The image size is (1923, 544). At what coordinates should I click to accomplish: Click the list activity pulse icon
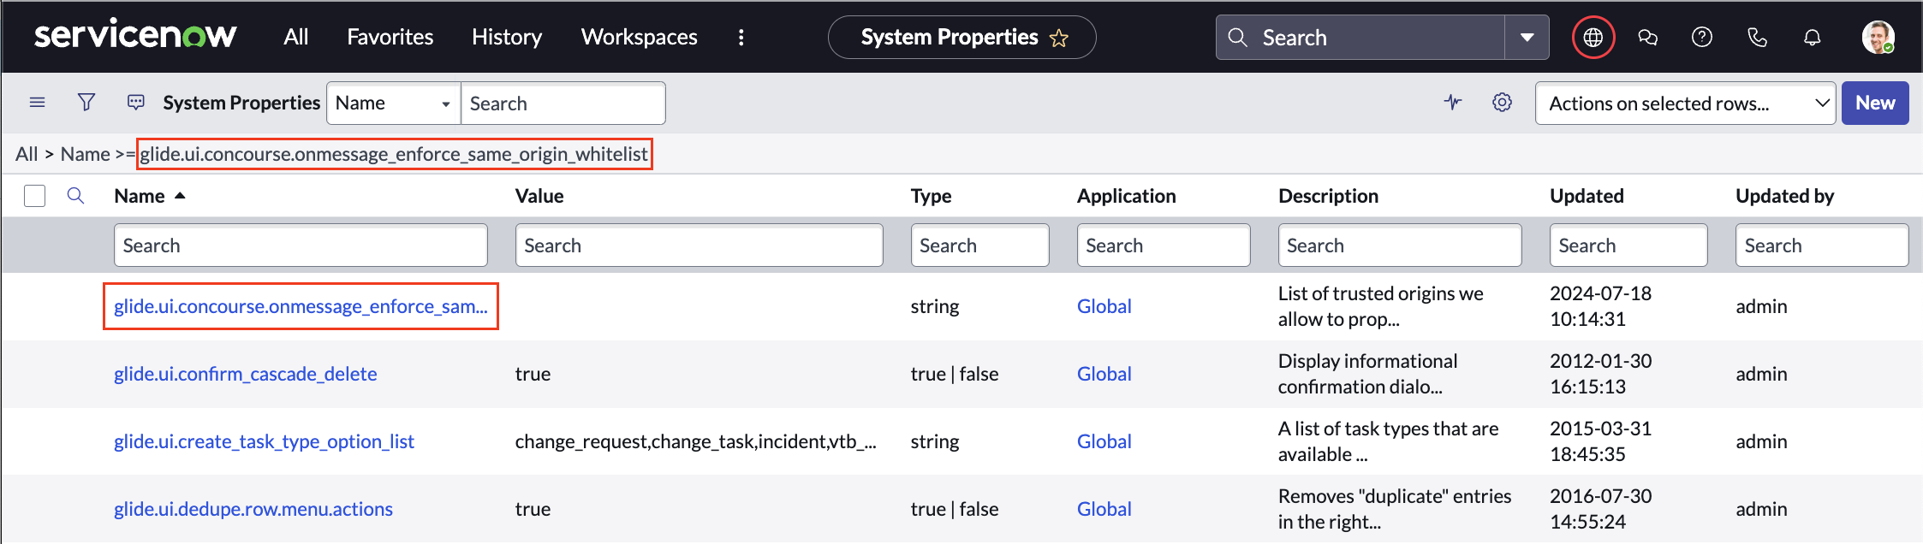pos(1453,103)
